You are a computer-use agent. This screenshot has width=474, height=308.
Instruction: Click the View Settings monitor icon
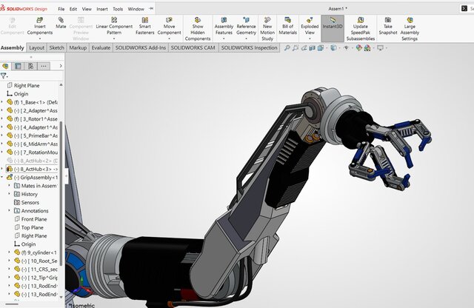click(x=380, y=48)
